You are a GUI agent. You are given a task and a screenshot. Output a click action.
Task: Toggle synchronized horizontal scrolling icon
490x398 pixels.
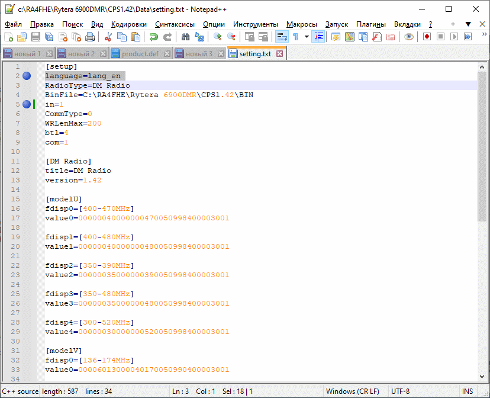pyautogui.click(x=263, y=37)
